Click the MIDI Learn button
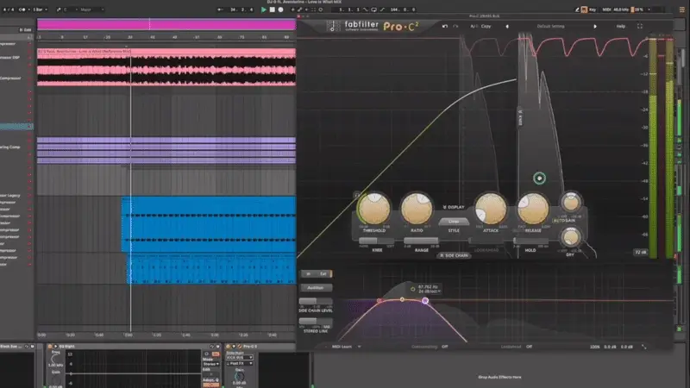 pyautogui.click(x=342, y=347)
